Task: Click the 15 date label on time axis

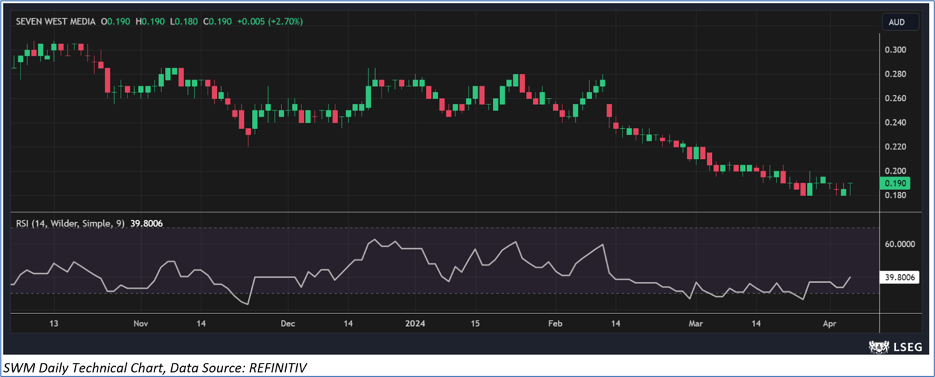Action: 475,324
